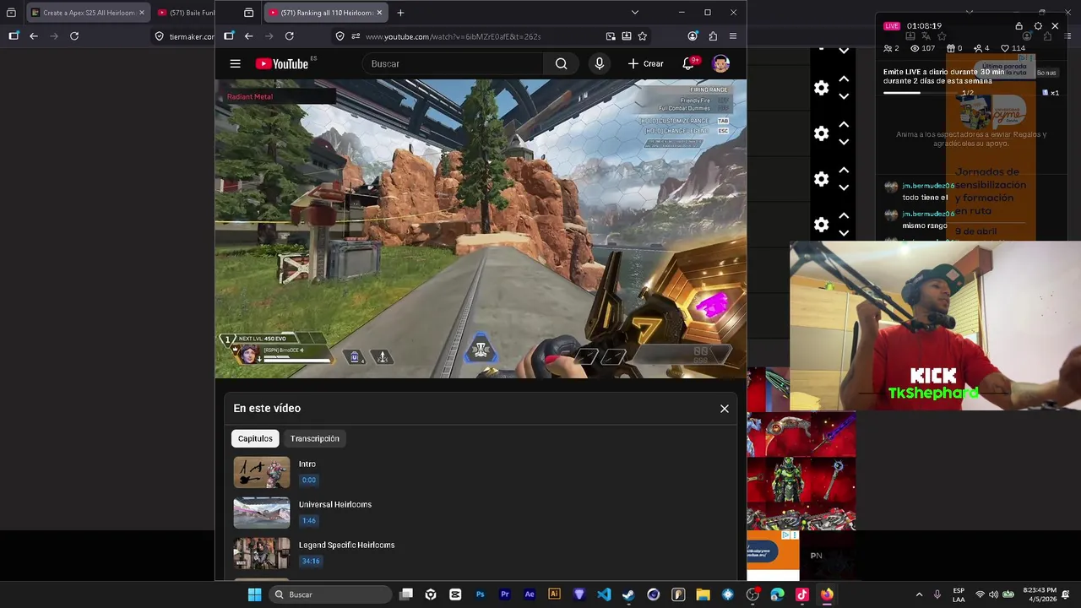This screenshot has width=1081, height=608.
Task: Go back in the front browser window
Action: click(x=248, y=36)
